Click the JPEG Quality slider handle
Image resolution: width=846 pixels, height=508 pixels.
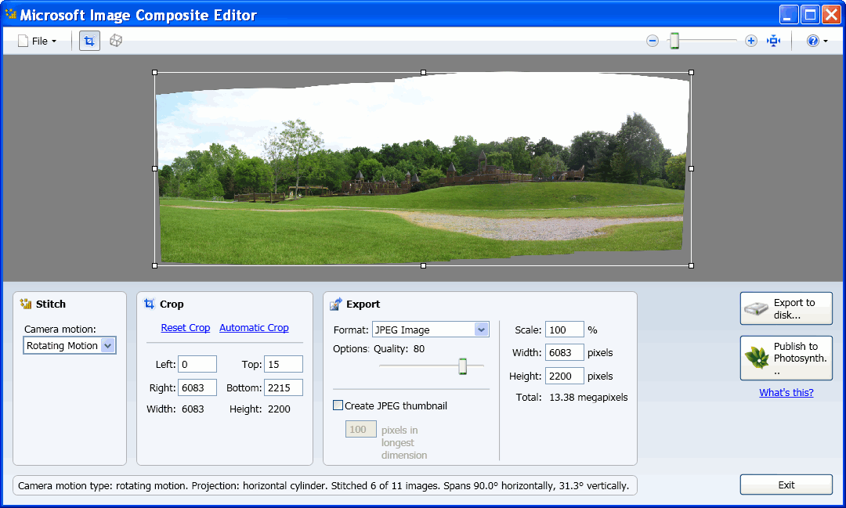tap(462, 366)
